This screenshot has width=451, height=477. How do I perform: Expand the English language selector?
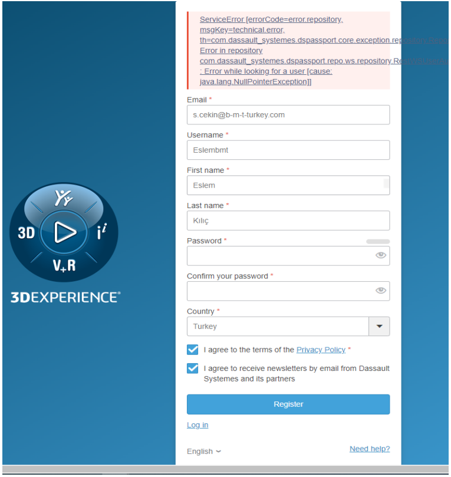[203, 451]
